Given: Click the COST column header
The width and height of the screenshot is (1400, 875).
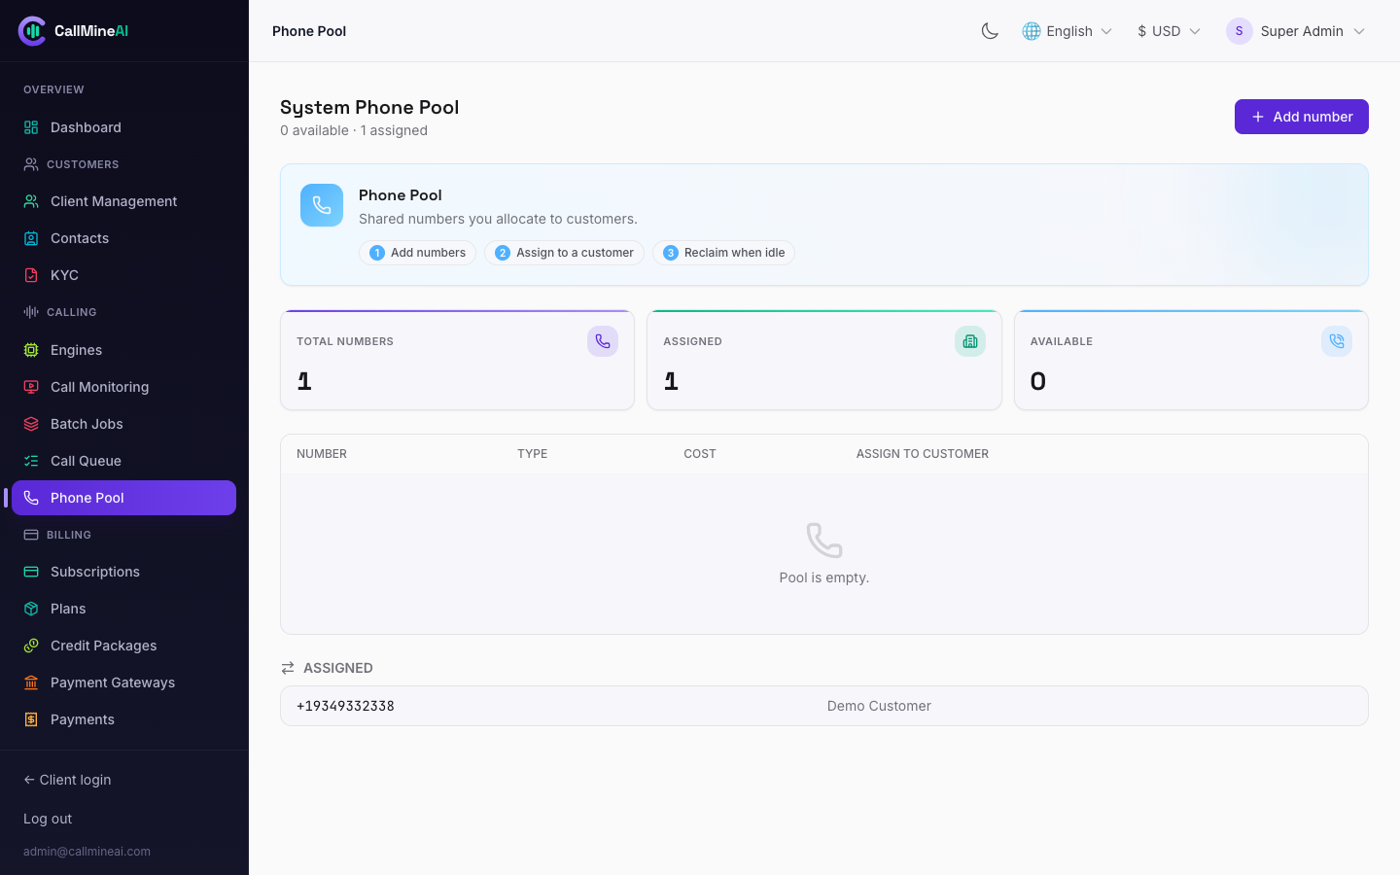Looking at the screenshot, I should [700, 454].
